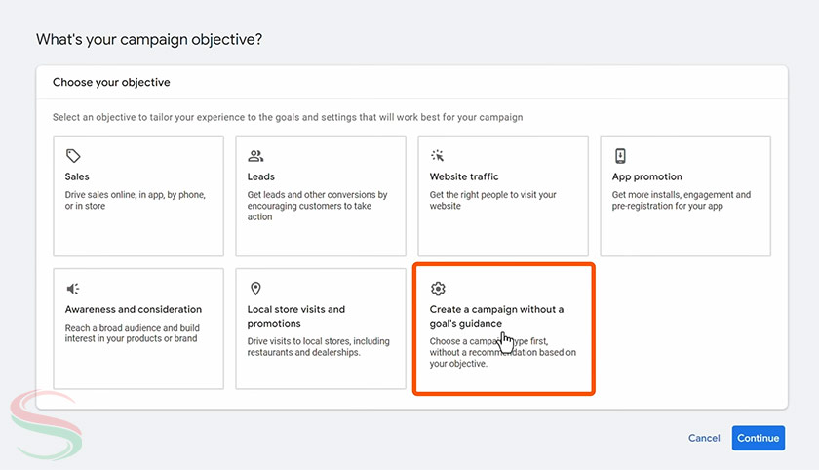The image size is (819, 470).
Task: Select Create a campaign without a goal's guidance title
Action: (496, 316)
